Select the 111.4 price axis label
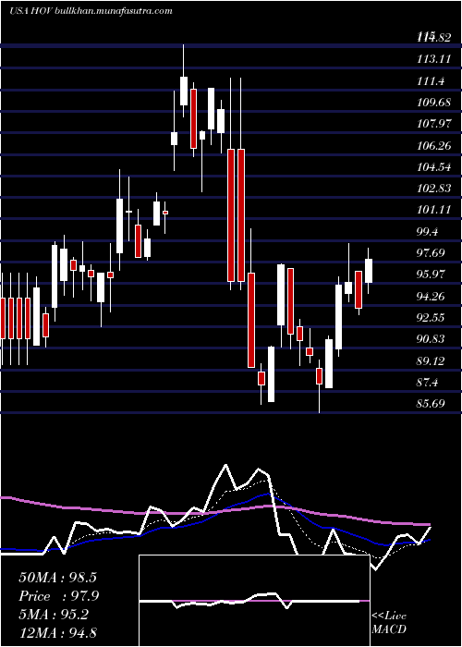 (x=432, y=81)
